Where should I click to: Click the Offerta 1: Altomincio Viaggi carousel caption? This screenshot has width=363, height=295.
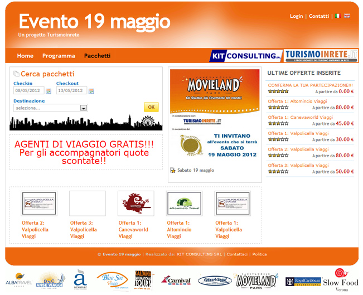179,229
